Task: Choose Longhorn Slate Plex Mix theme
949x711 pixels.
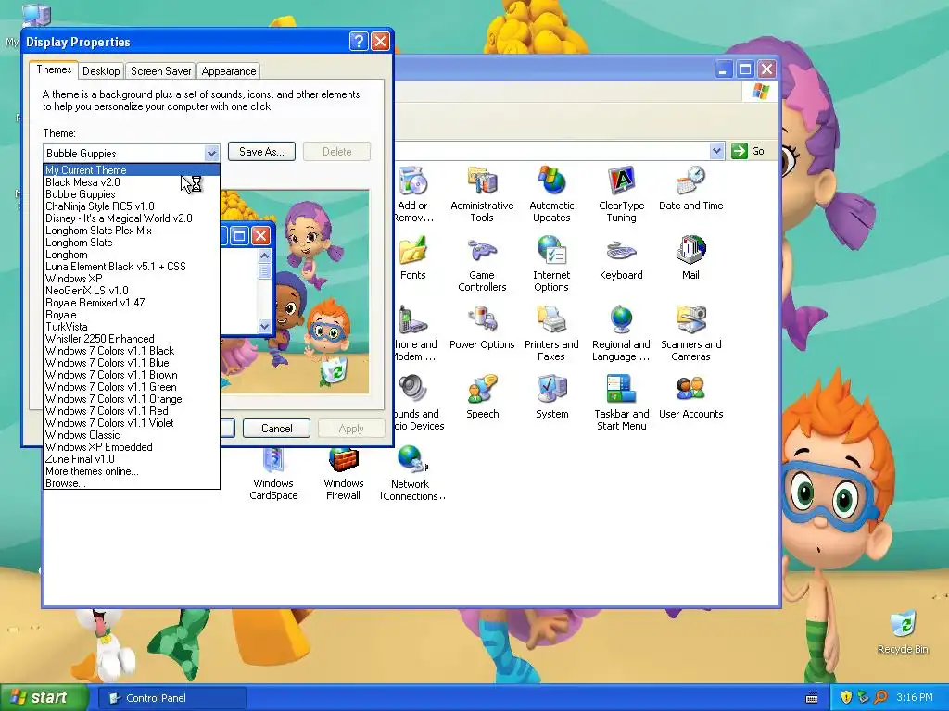Action: point(132,231)
